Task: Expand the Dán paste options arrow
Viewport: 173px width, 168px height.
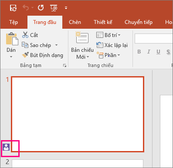Action: (x=11, y=57)
